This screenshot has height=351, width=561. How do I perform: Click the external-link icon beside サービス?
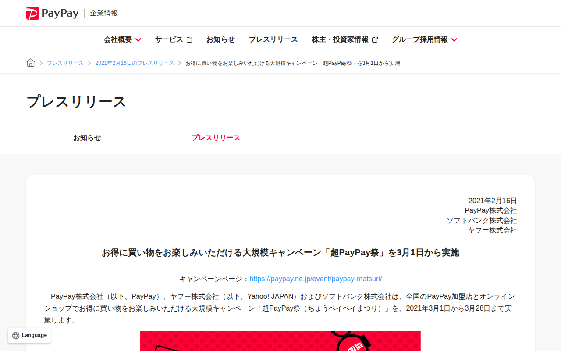189,40
